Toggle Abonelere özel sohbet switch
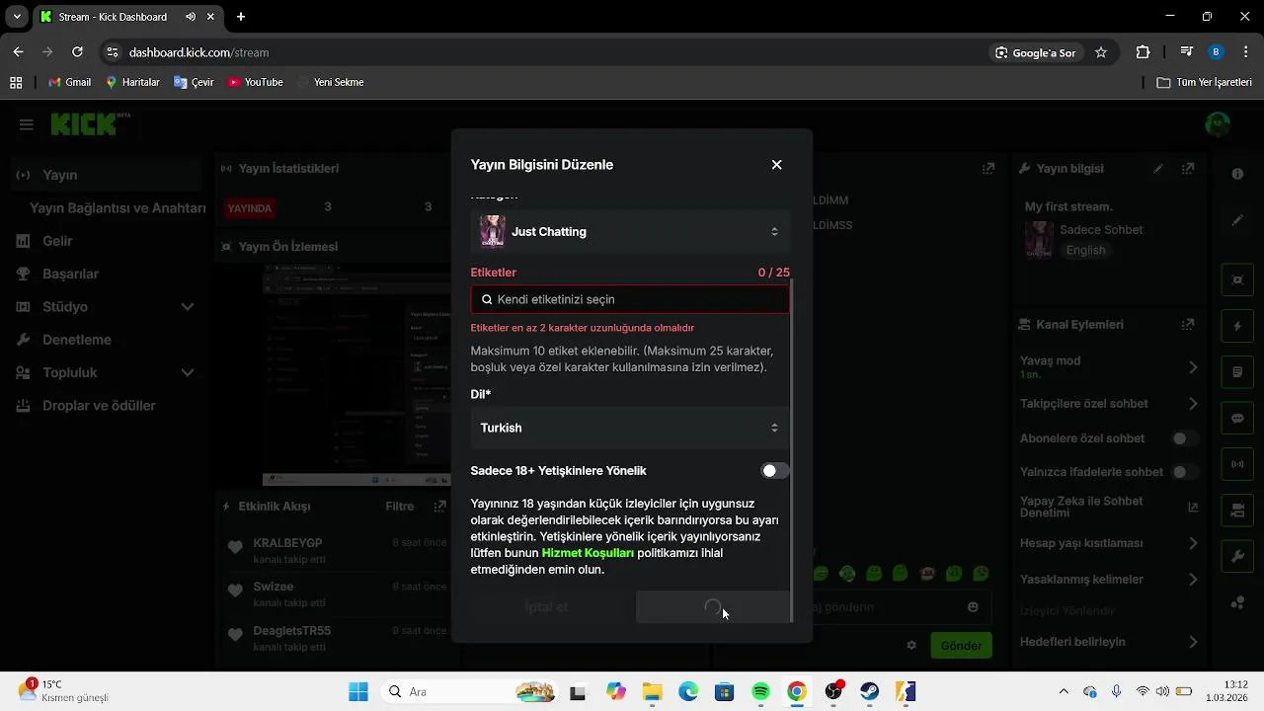Screen dimensions: 1264x711 click(1185, 438)
